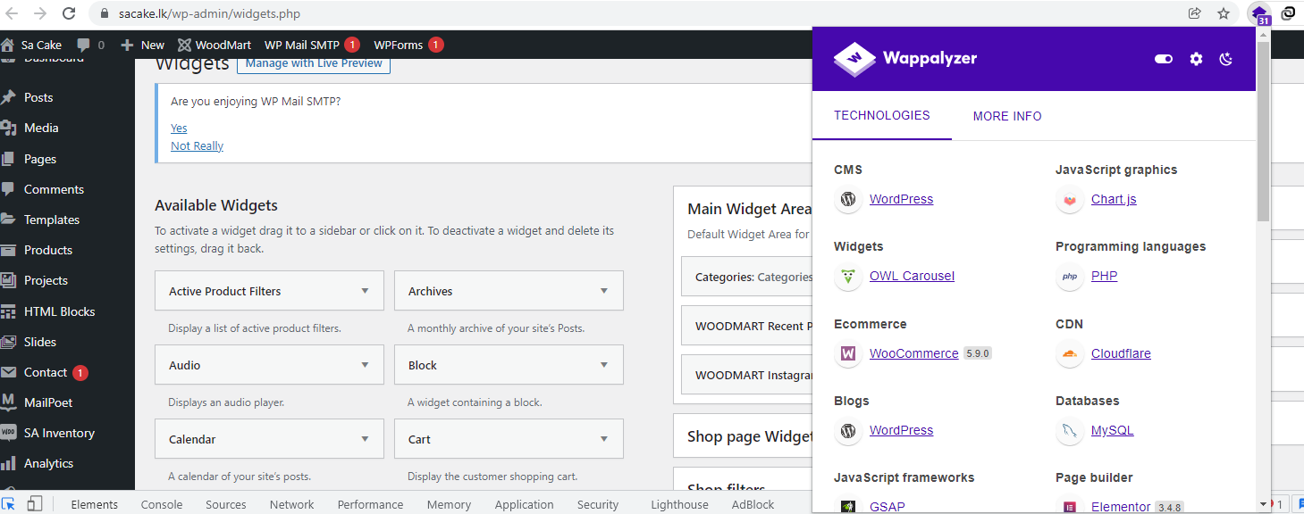This screenshot has width=1304, height=514.
Task: Click the Wappalyzer logo in the popup header
Action: tap(905, 59)
